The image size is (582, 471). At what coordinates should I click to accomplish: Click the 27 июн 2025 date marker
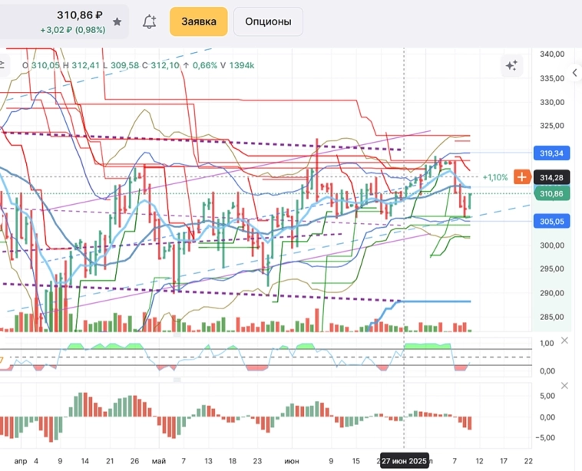405,462
